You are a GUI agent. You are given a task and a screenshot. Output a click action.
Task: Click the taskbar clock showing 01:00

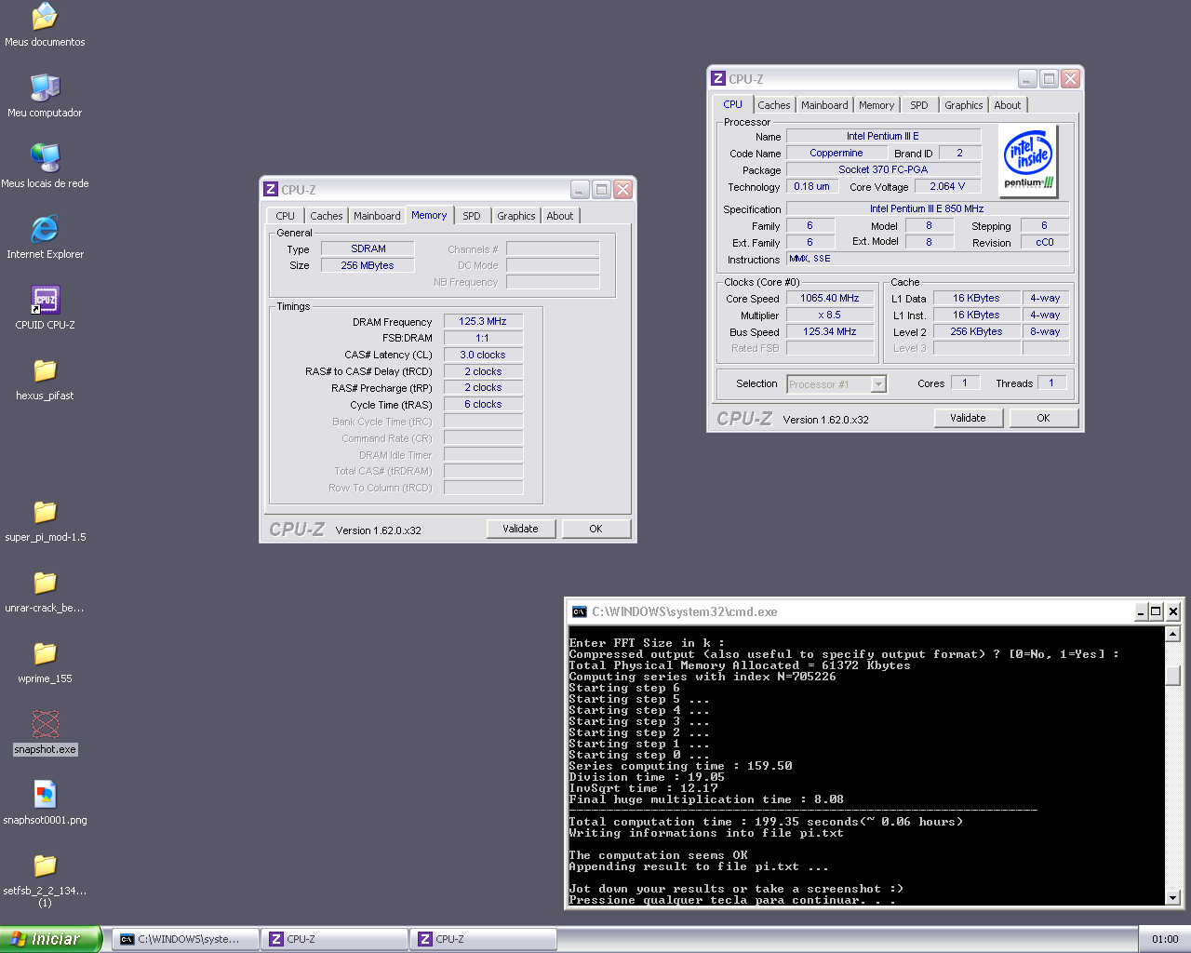(1165, 939)
